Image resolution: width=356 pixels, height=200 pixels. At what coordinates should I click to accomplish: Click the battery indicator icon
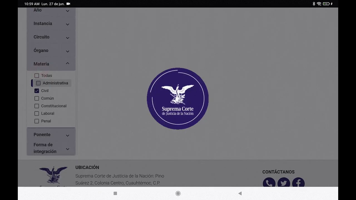326,4
